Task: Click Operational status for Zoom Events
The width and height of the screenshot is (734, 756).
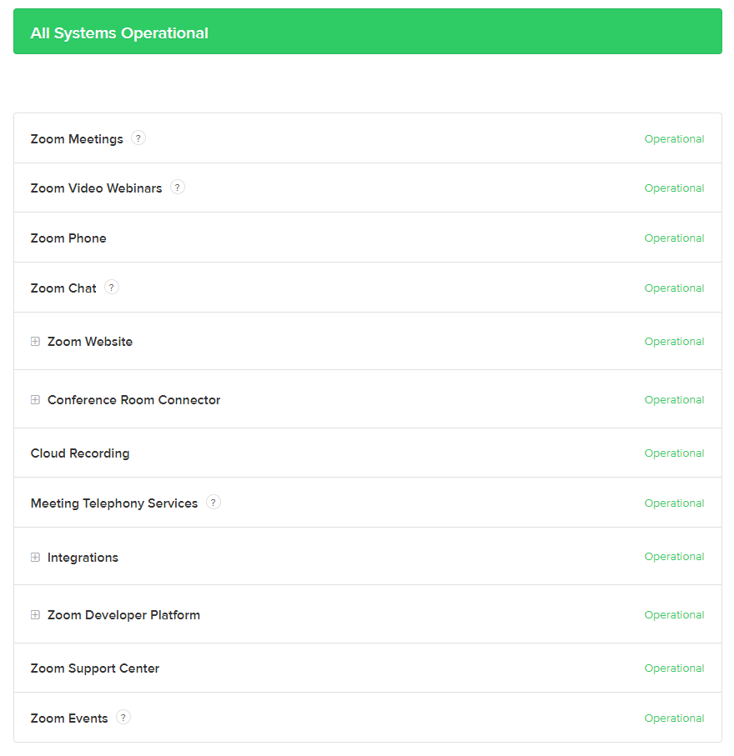Action: 674,718
